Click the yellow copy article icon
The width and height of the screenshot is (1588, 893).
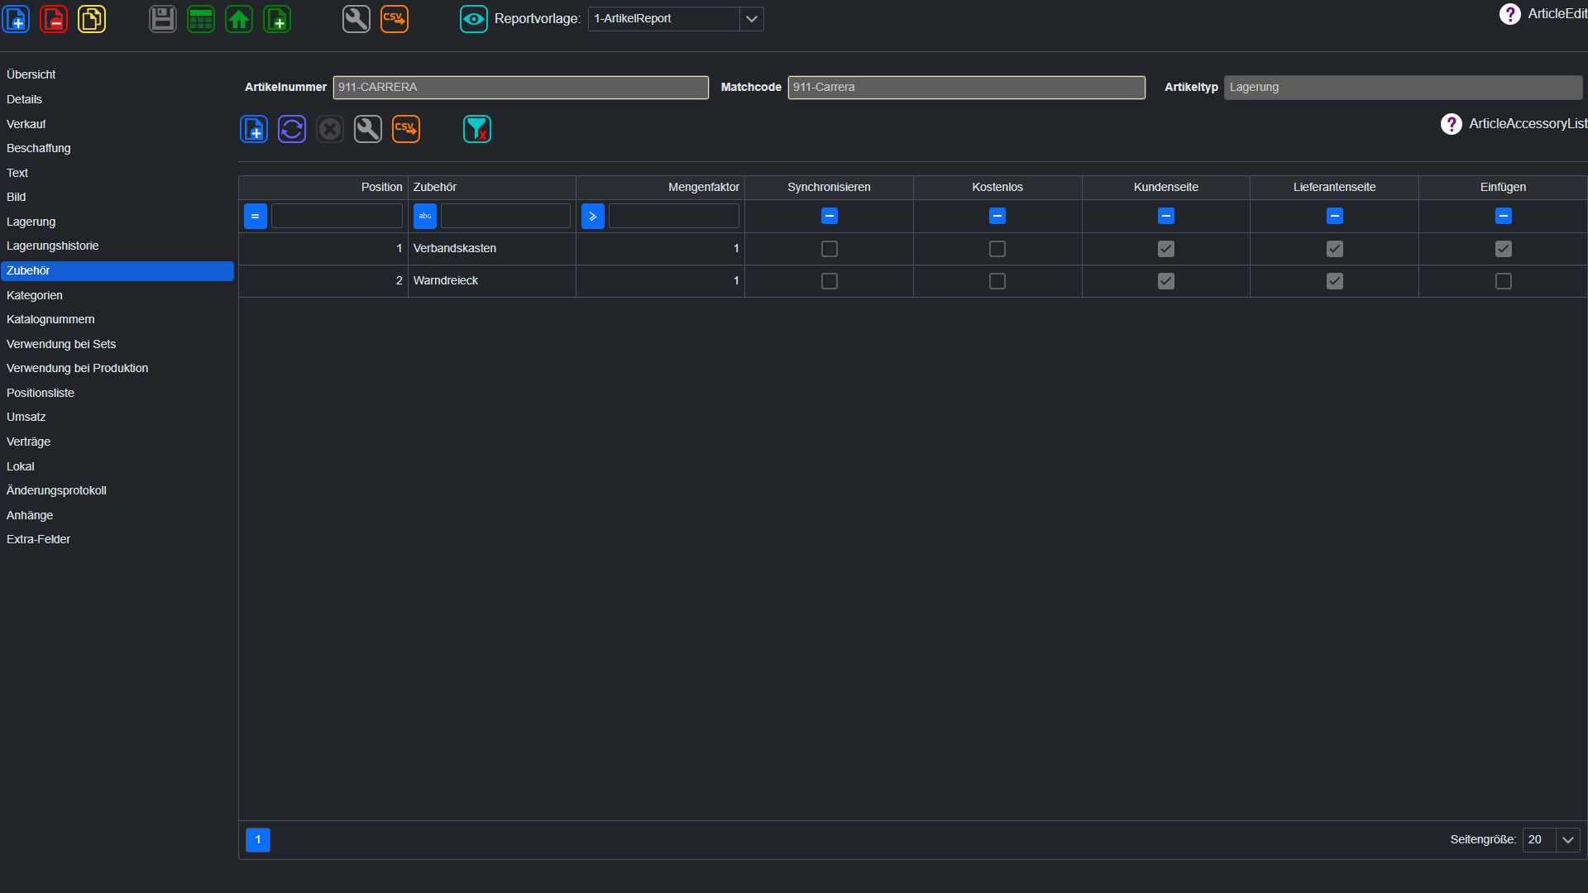click(x=92, y=19)
